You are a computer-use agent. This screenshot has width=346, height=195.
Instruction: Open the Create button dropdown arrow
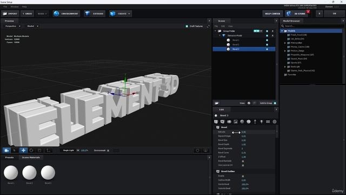(x=129, y=14)
